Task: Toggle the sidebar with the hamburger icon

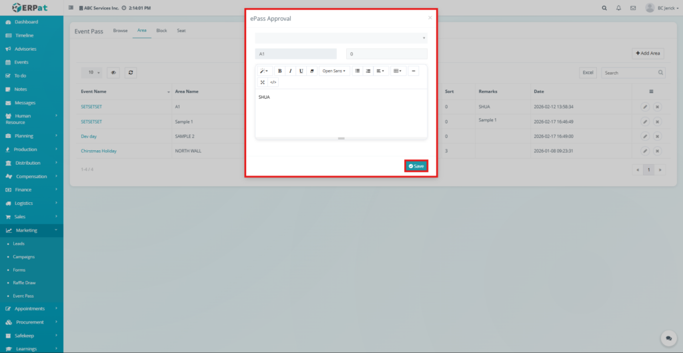Action: tap(71, 8)
